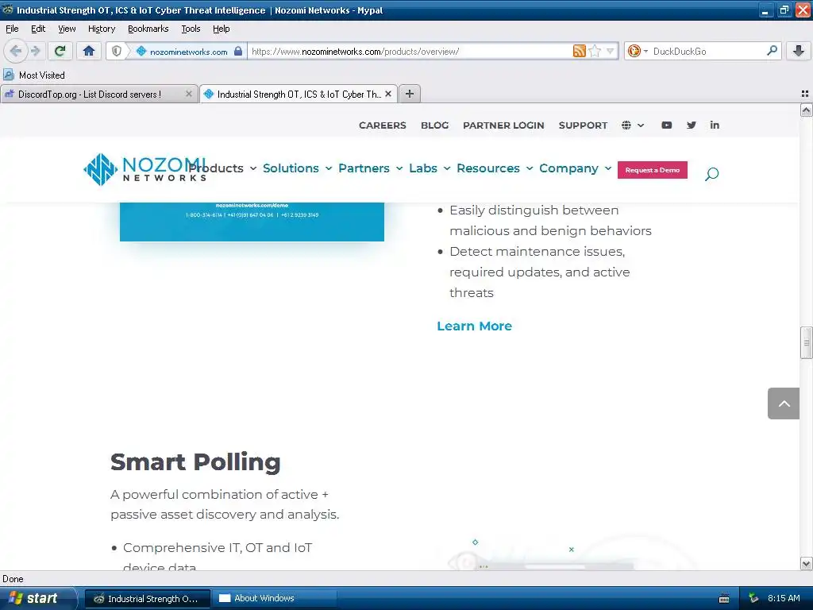Expand the Solutions navigation menu

[297, 168]
